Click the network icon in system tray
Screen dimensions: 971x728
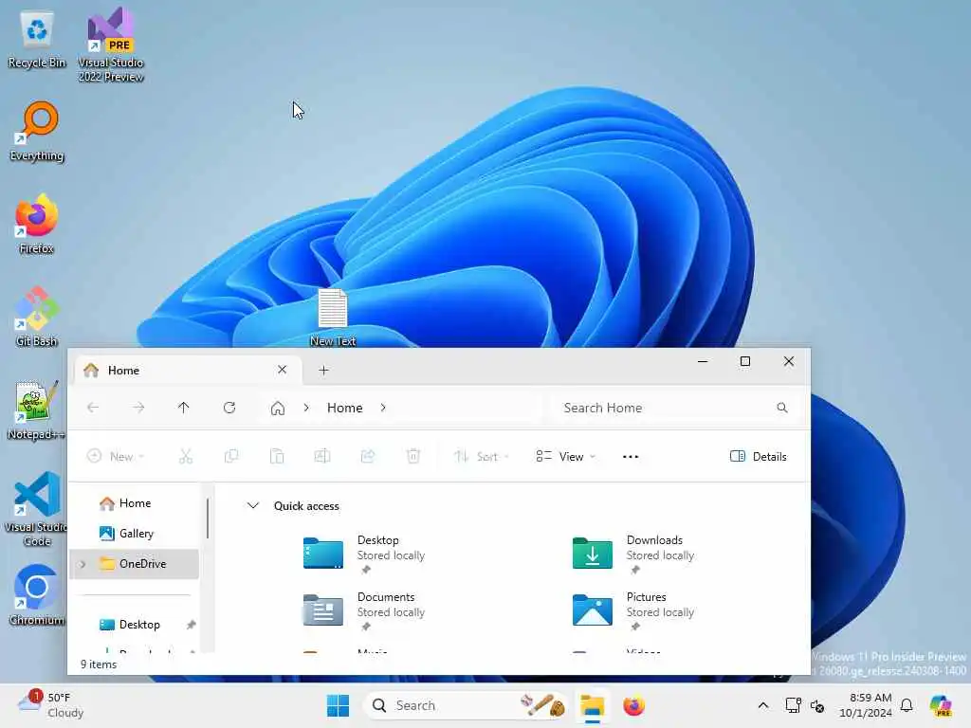point(794,705)
